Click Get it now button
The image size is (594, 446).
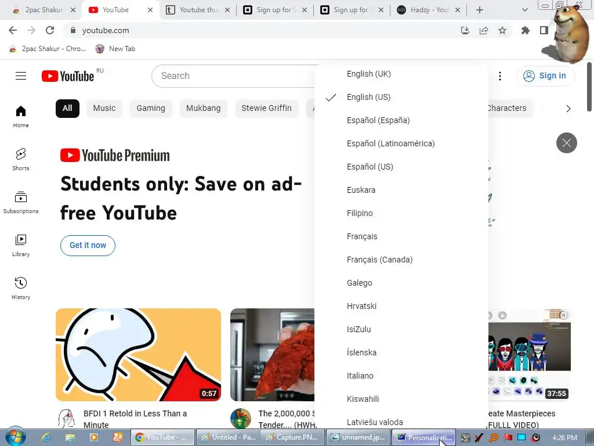[x=88, y=246]
